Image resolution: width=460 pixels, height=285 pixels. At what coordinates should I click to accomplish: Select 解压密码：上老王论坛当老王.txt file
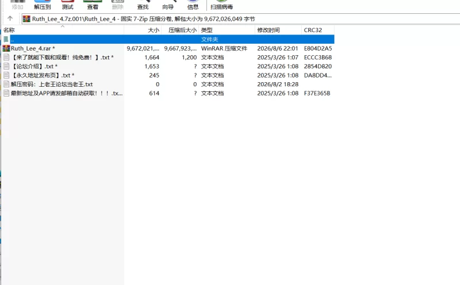pyautogui.click(x=52, y=84)
